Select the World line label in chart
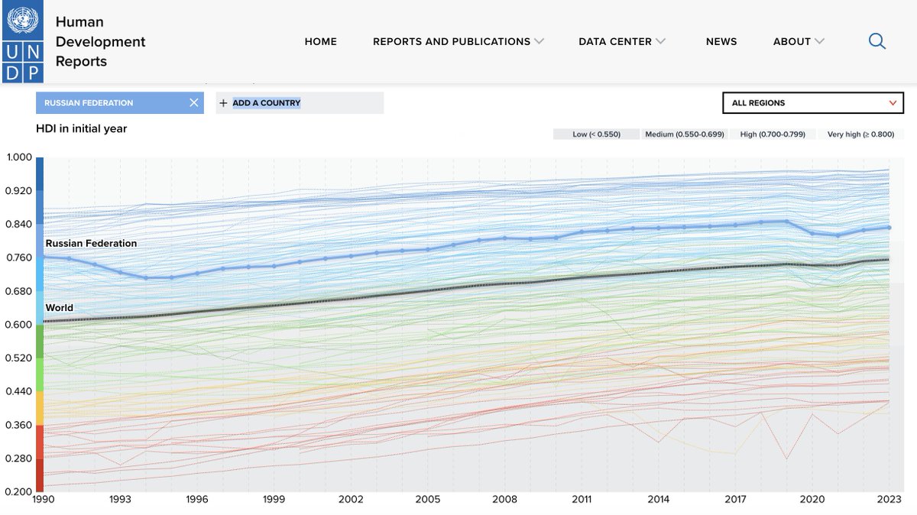Image resolution: width=917 pixels, height=515 pixels. click(60, 308)
